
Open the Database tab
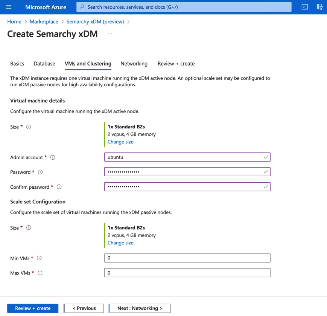pyautogui.click(x=44, y=64)
